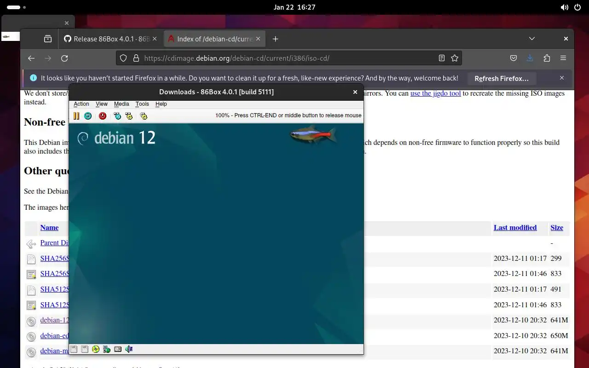Close the 86Box emulator window
The width and height of the screenshot is (589, 368).
(x=355, y=92)
